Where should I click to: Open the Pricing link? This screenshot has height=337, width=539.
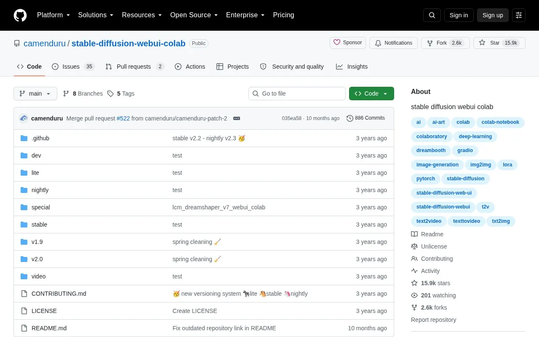point(283,15)
